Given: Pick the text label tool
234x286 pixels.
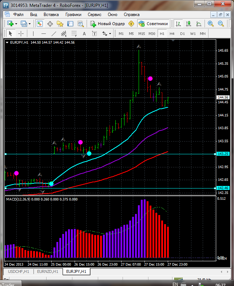Looking at the screenshot, I should click(84, 33).
